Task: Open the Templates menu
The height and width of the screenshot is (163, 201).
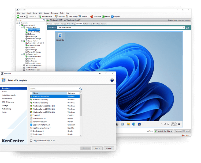Action: tap(54, 13)
